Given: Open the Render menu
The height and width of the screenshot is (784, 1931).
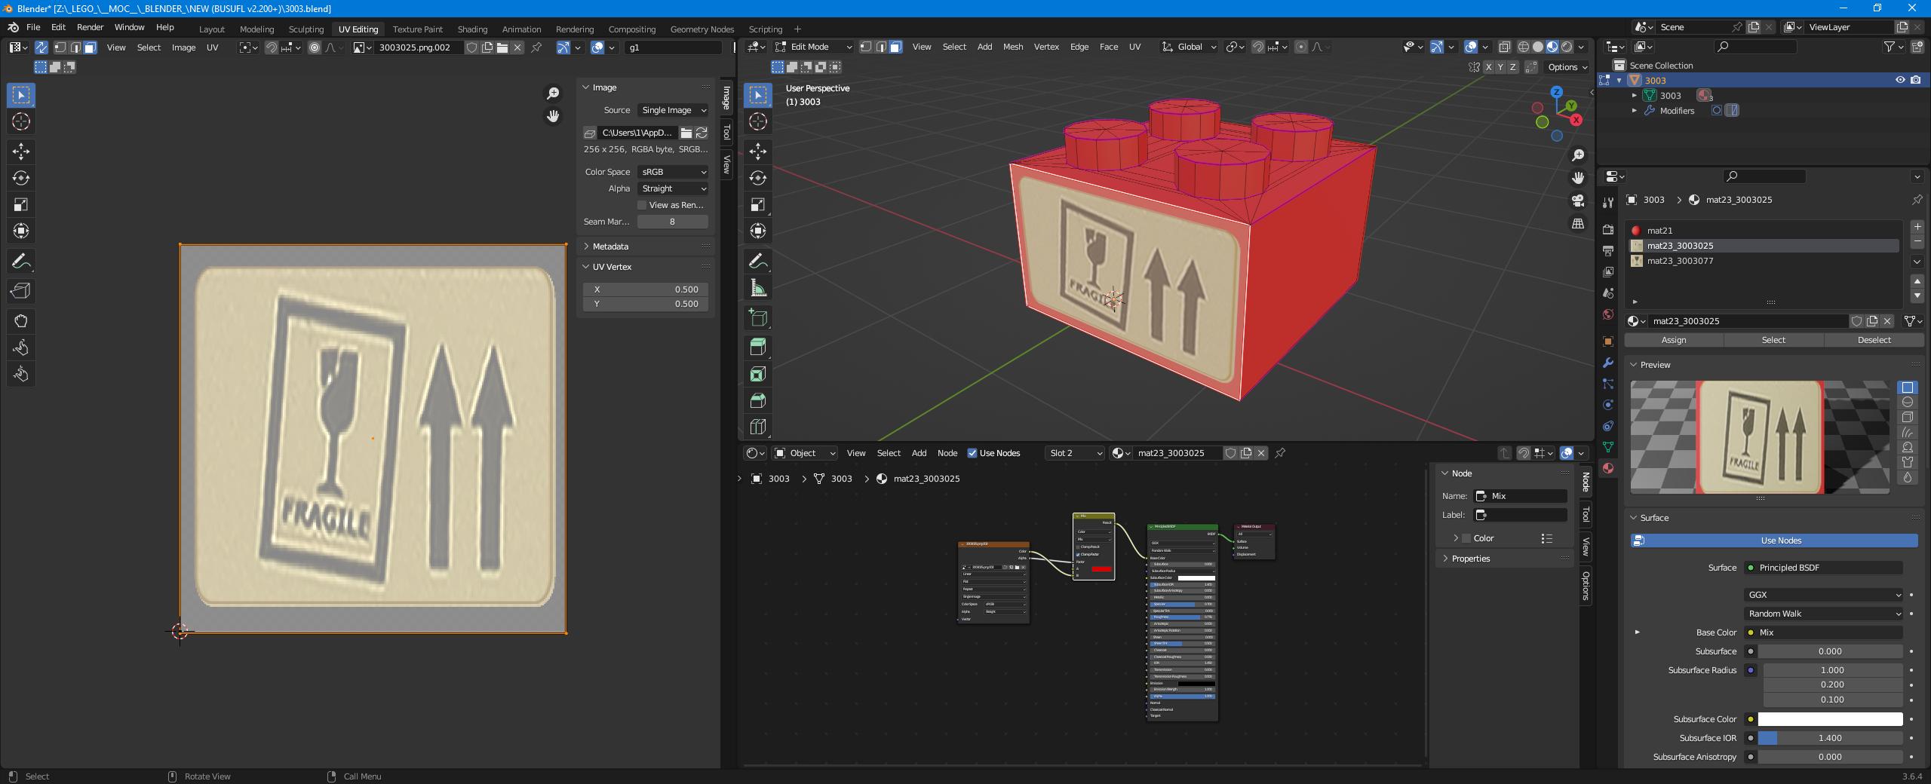Looking at the screenshot, I should point(90,27).
